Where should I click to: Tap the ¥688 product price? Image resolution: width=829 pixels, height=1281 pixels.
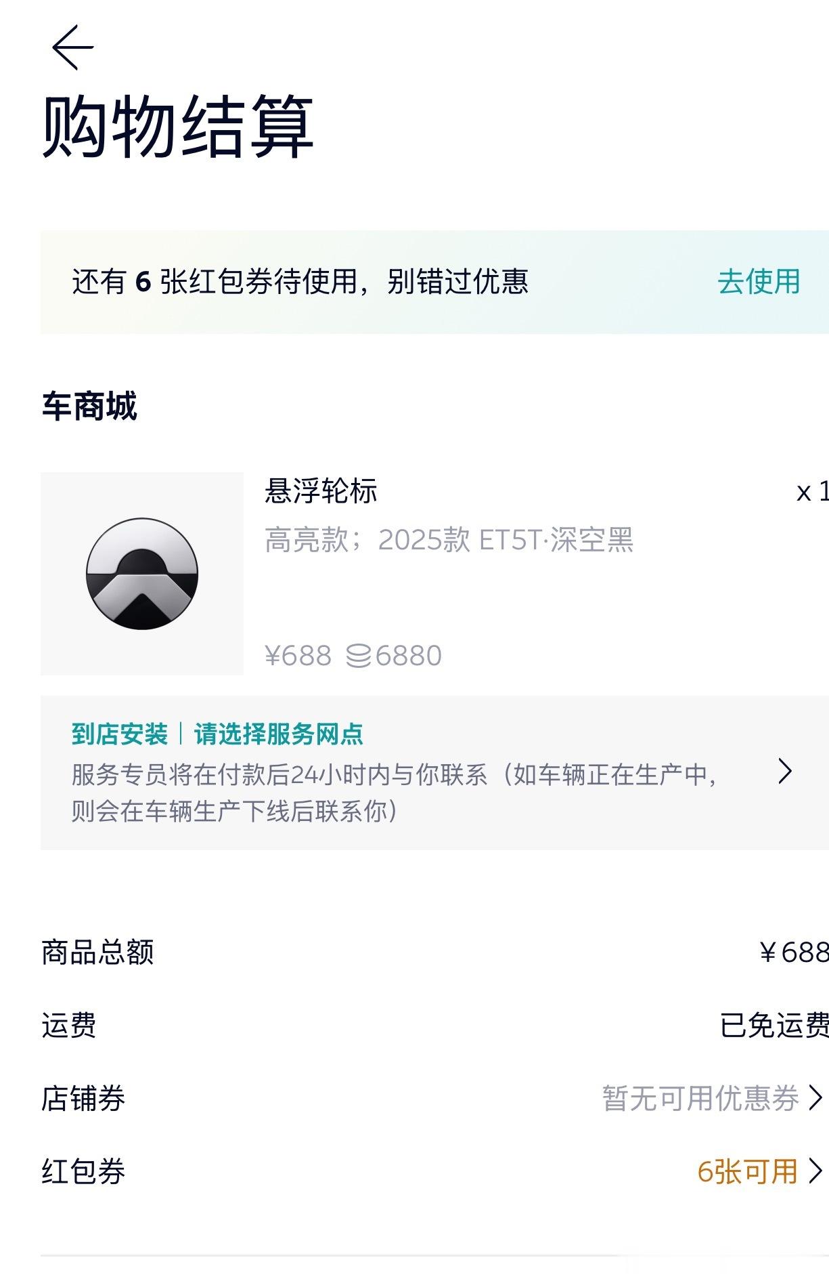tap(298, 656)
